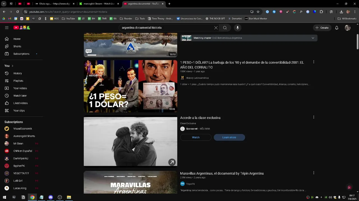Viewport: 359px width, 201px height.
Task: Open the ¿1 PESO=1 DÓLAR? video thumbnail
Action: coord(130,86)
